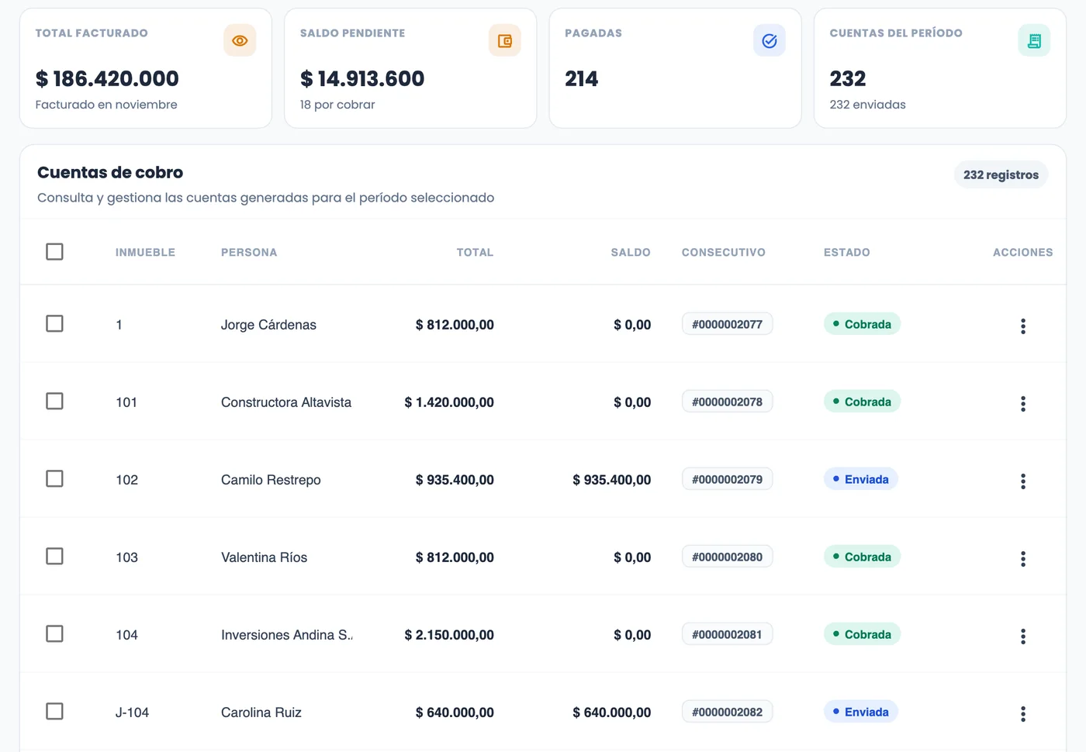Mark the checkbox for Valentina Ríos
Screen dimensions: 1086x752
pos(54,556)
